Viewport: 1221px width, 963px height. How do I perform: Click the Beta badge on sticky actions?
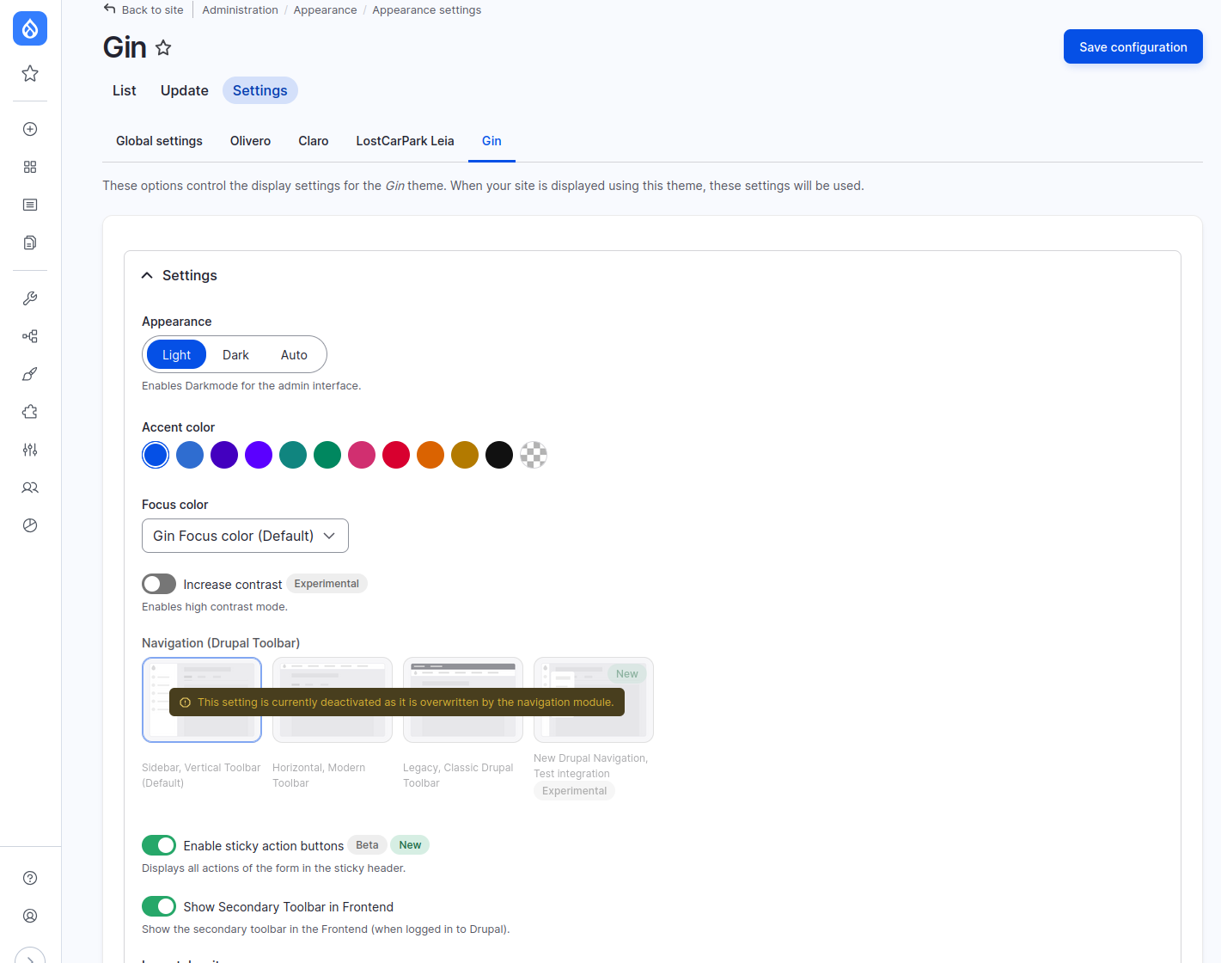point(367,845)
